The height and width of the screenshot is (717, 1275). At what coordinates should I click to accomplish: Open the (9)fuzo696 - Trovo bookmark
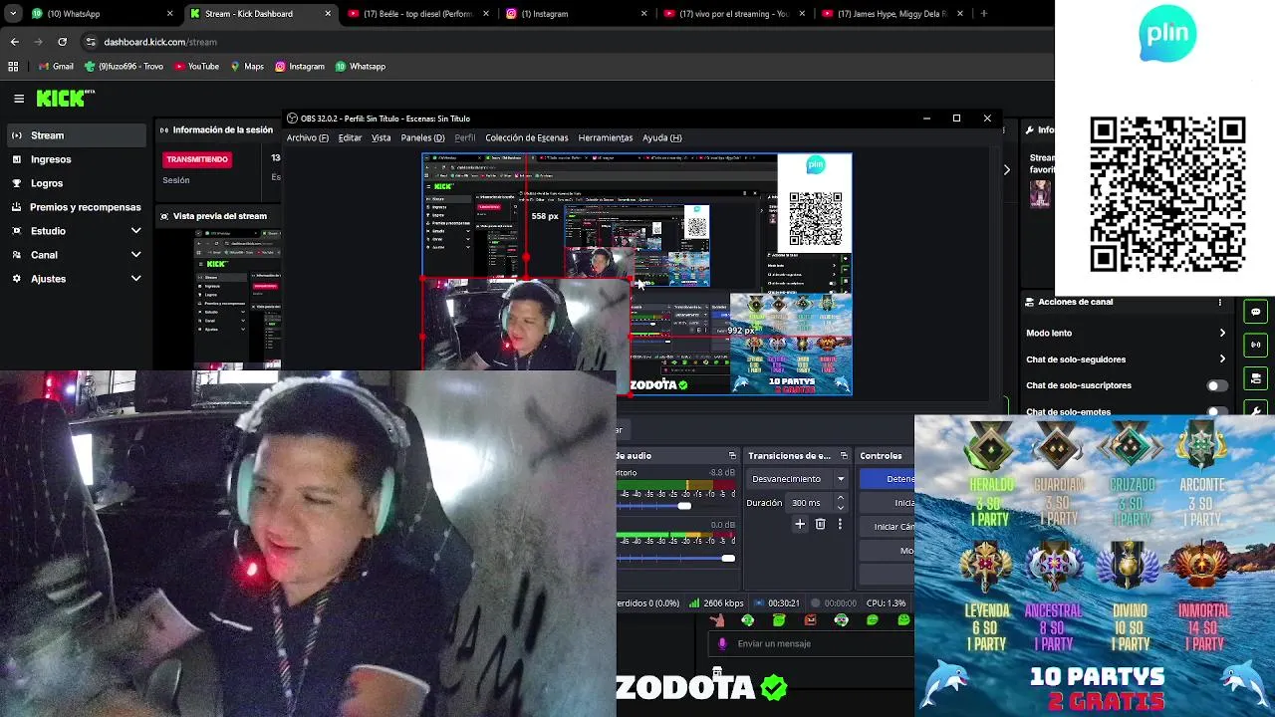(x=125, y=67)
